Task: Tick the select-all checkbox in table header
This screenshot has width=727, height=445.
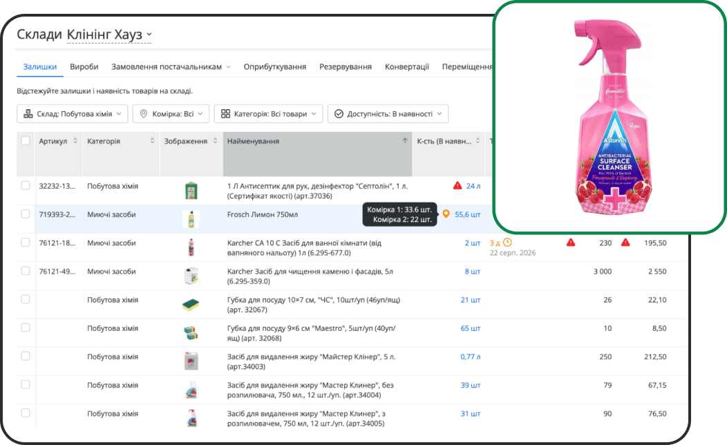Action: tap(26, 140)
